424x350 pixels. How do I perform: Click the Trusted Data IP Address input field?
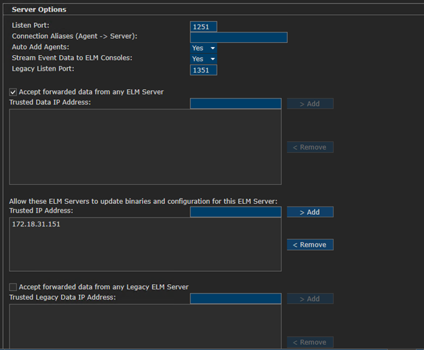click(236, 103)
